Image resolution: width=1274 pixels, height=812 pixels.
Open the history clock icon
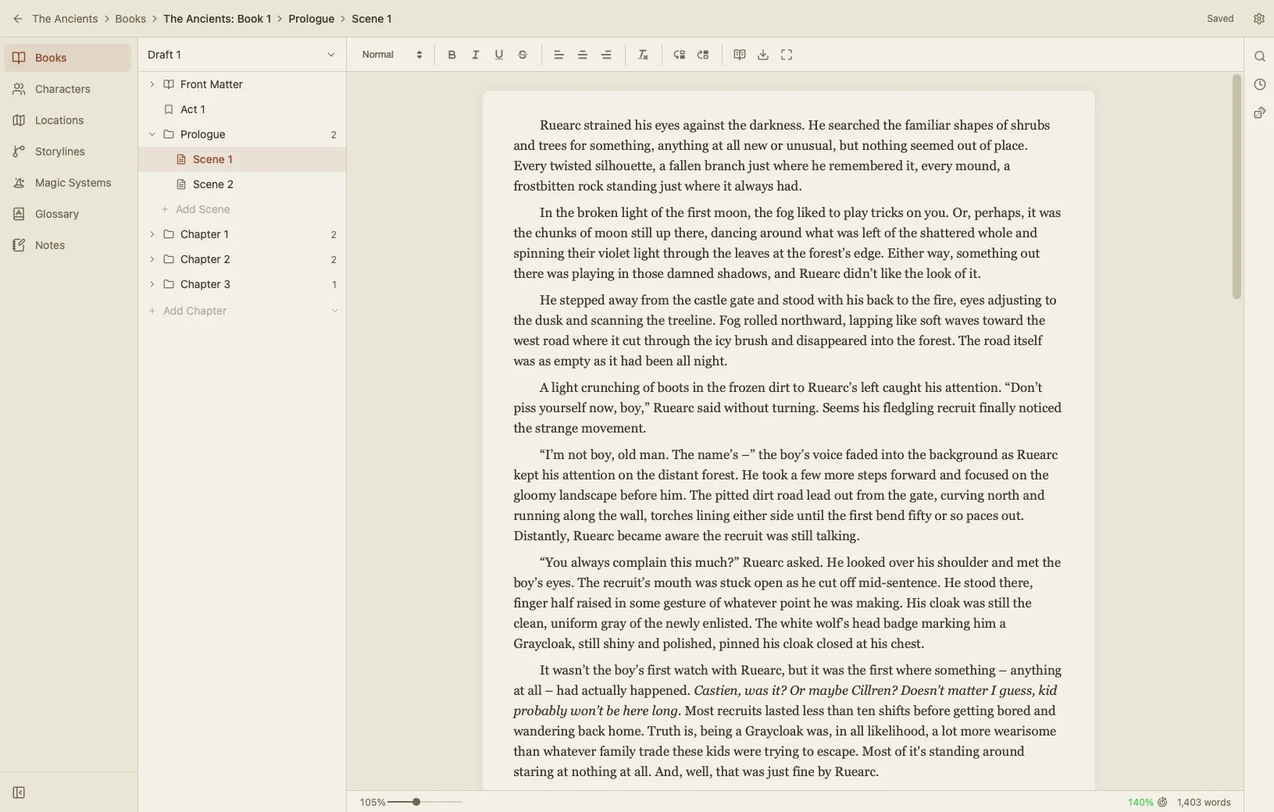(1259, 84)
